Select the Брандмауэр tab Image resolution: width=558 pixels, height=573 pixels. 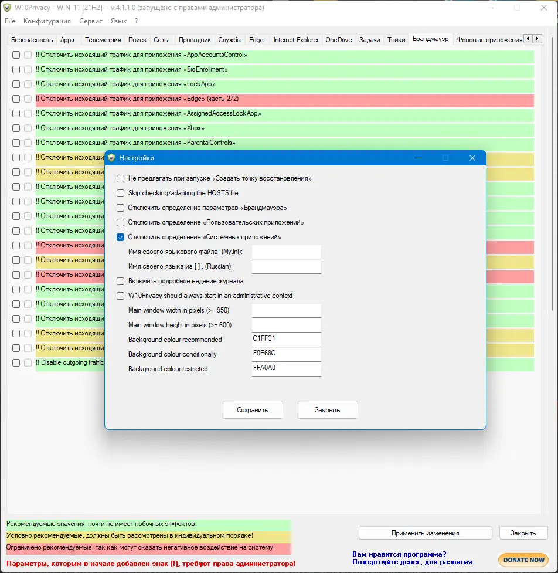coord(431,39)
